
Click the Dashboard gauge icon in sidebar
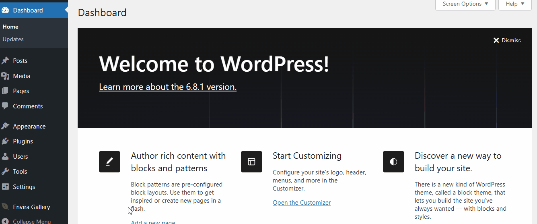(5, 10)
